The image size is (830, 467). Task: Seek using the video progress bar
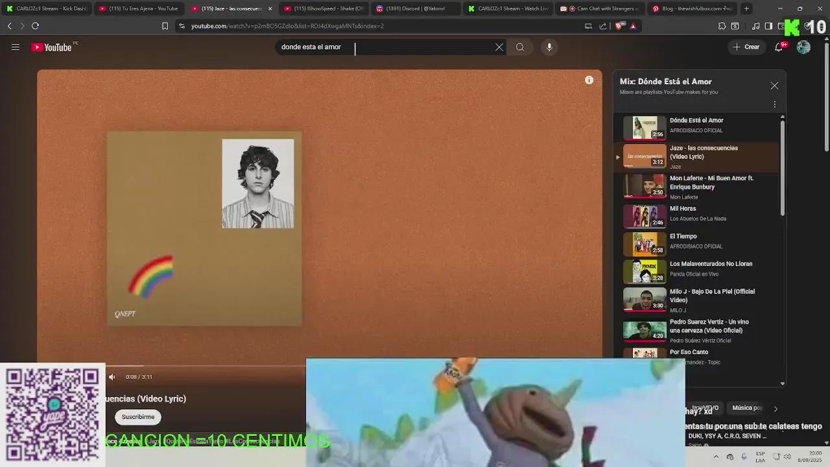[x=206, y=366]
